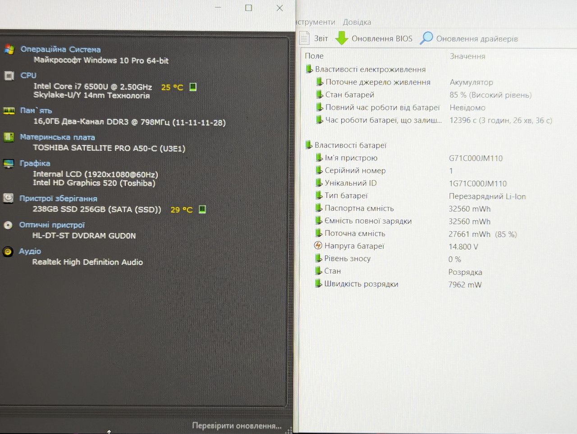
Task: Click the value 27661 mWh (85 %)
Action: [x=482, y=234]
